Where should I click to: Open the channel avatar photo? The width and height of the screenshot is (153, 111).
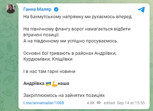pos(11,8)
